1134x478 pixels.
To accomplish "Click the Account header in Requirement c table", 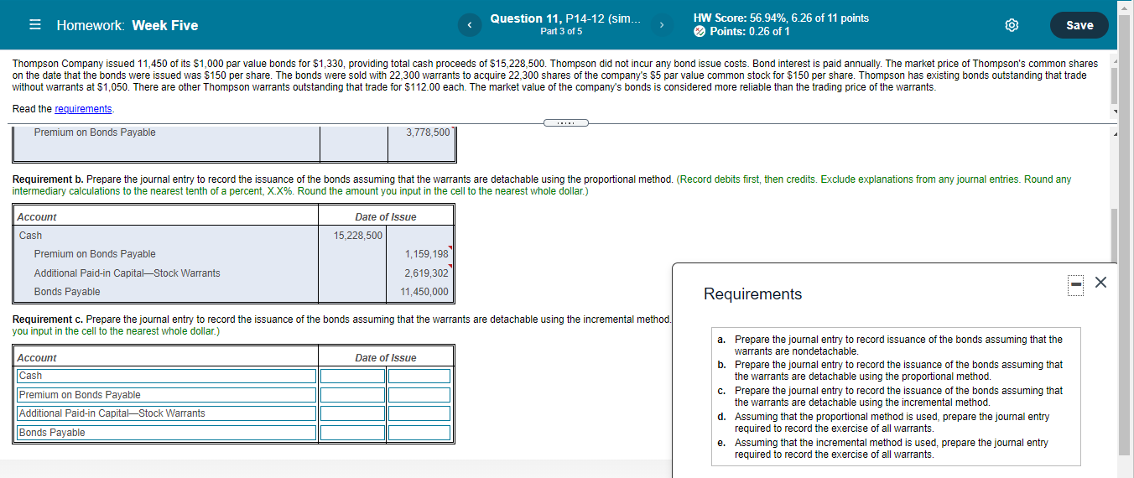I will (x=38, y=358).
